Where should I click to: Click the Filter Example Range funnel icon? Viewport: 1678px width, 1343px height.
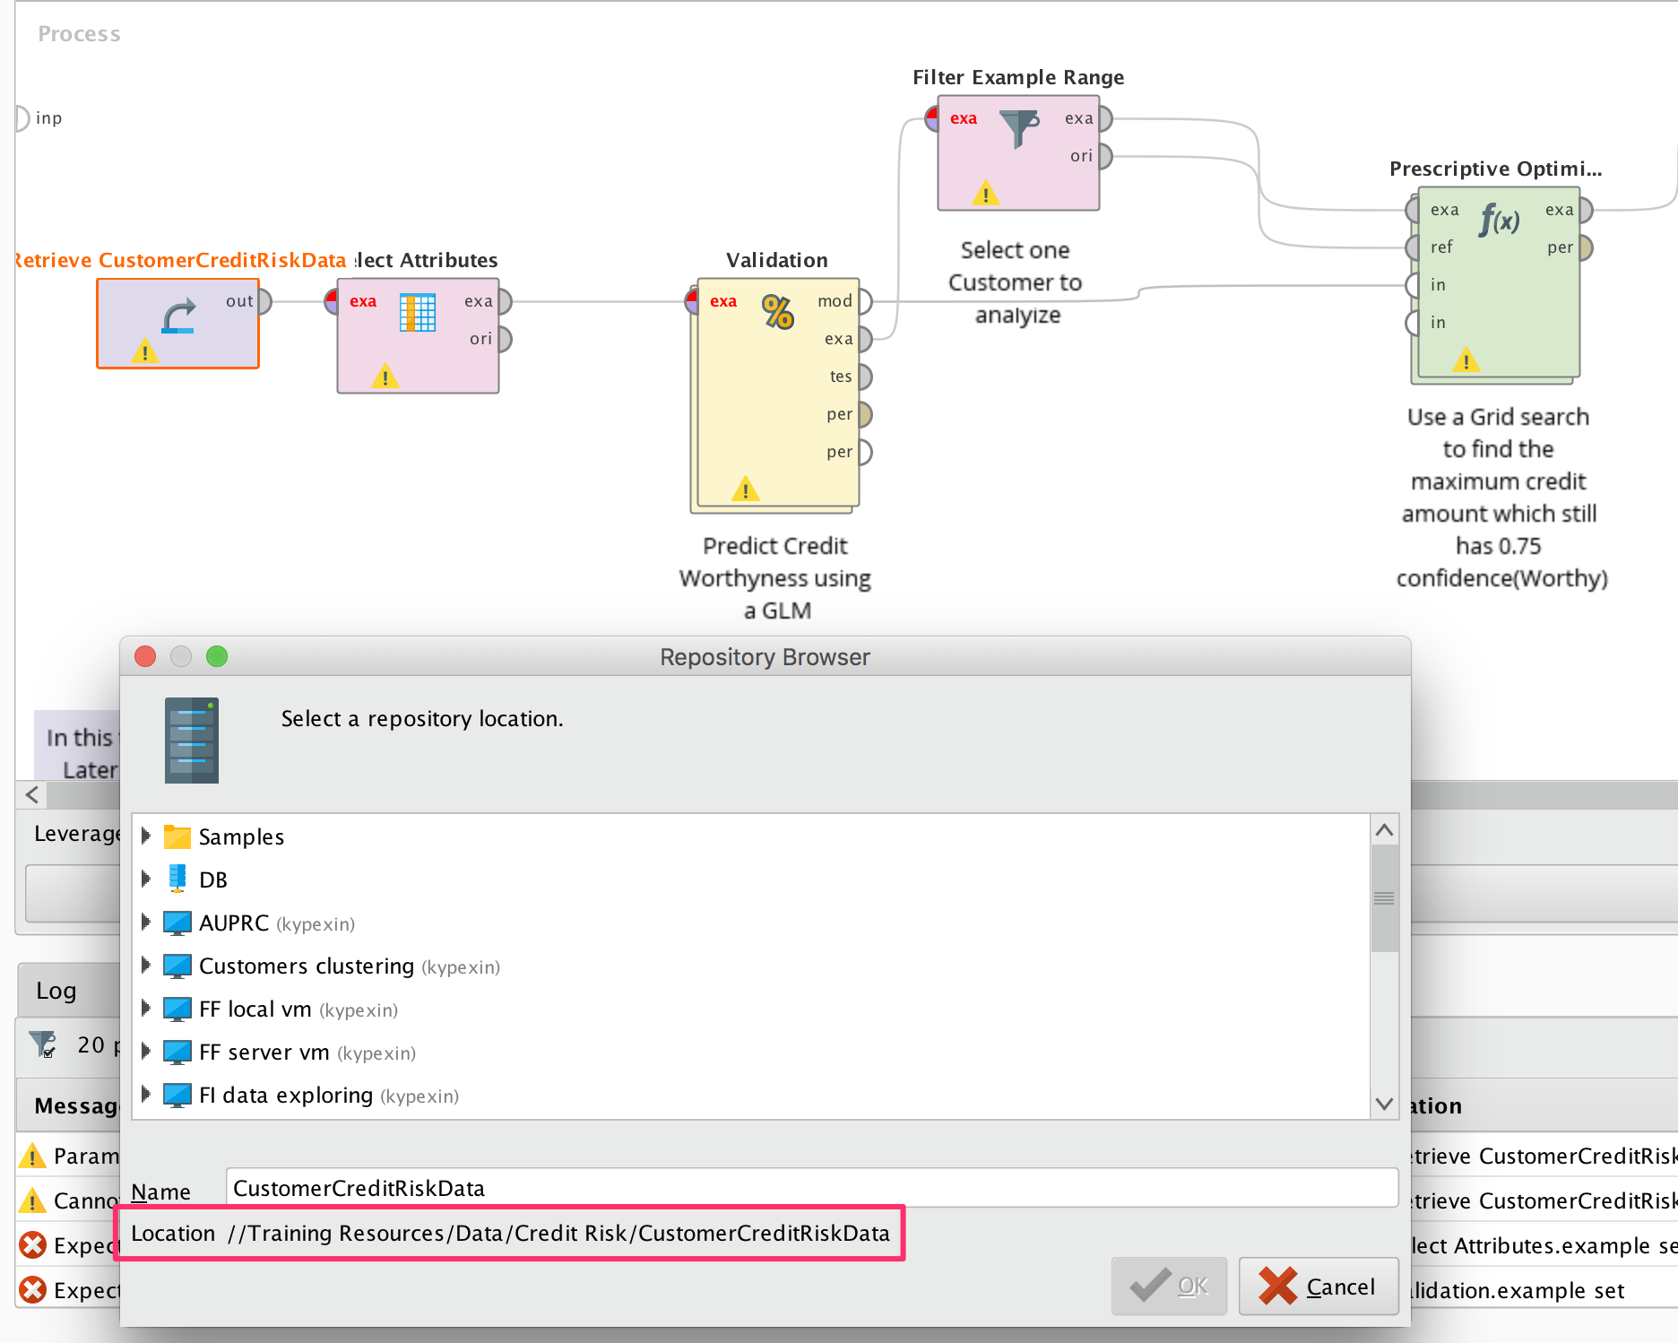click(x=1019, y=128)
